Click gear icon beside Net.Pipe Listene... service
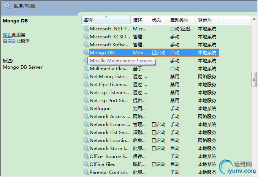Screen dimensions: 258x177 coord(85,84)
